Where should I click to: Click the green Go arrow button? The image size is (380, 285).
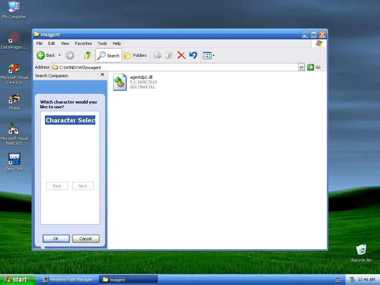pyautogui.click(x=311, y=68)
